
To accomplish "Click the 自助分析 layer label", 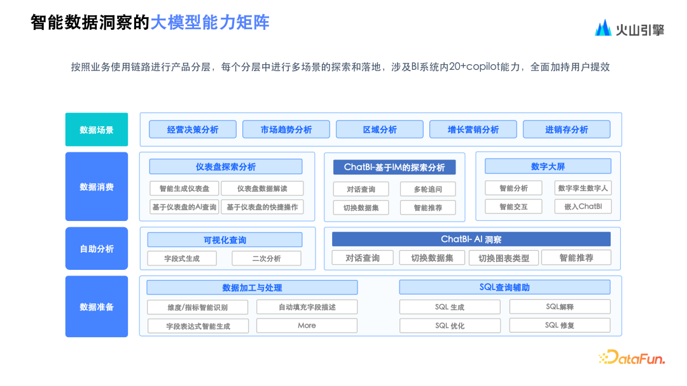I will 97,249.
